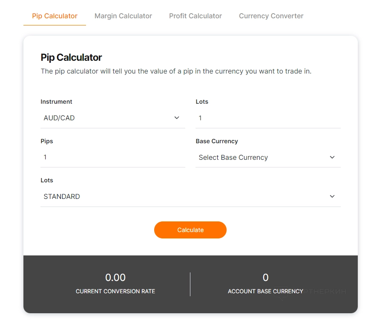This screenshot has height=323, width=368.
Task: Click the 0.00 current conversion rate value
Action: 115,278
